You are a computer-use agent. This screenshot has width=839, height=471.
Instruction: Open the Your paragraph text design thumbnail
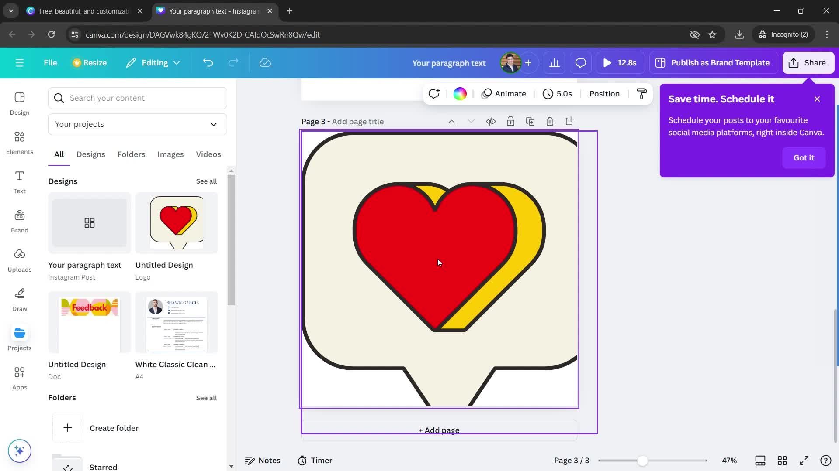point(90,223)
